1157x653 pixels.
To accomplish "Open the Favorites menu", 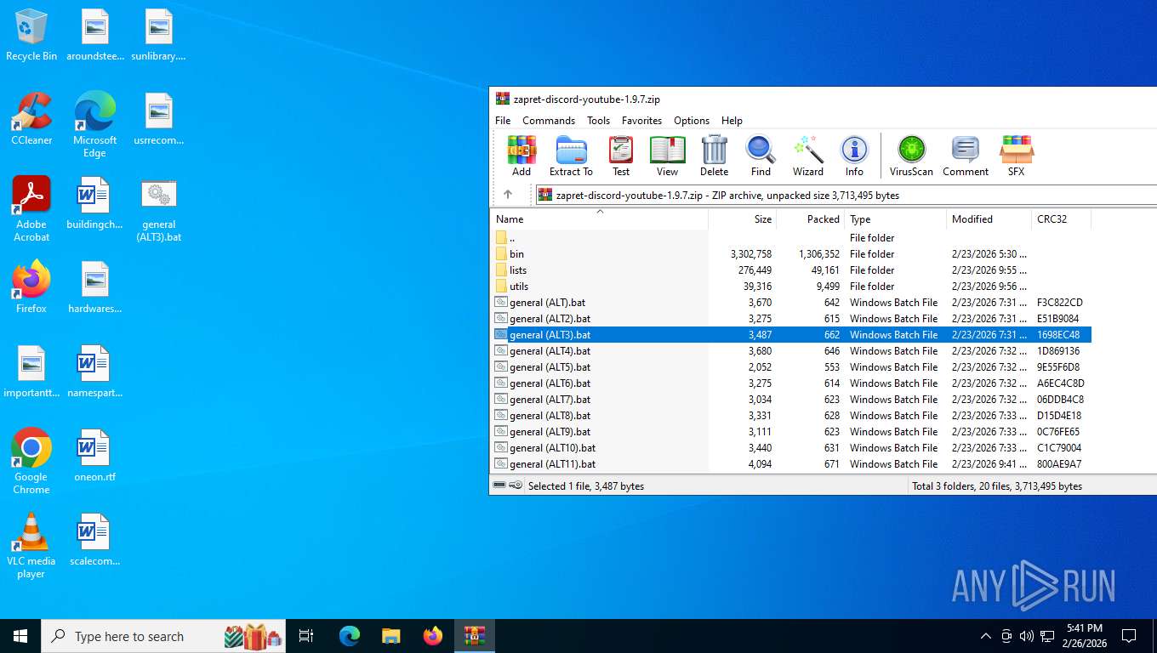I will coord(641,121).
